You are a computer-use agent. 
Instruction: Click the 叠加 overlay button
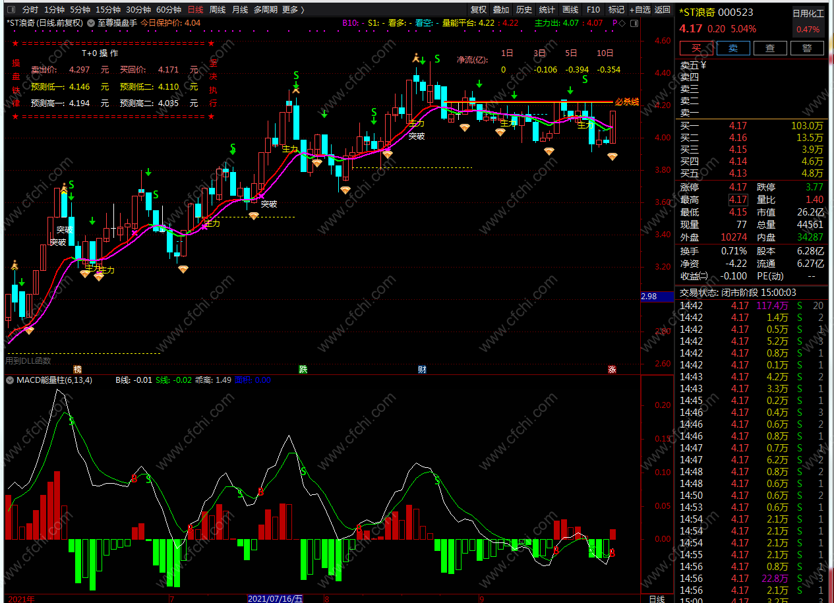tap(501, 10)
